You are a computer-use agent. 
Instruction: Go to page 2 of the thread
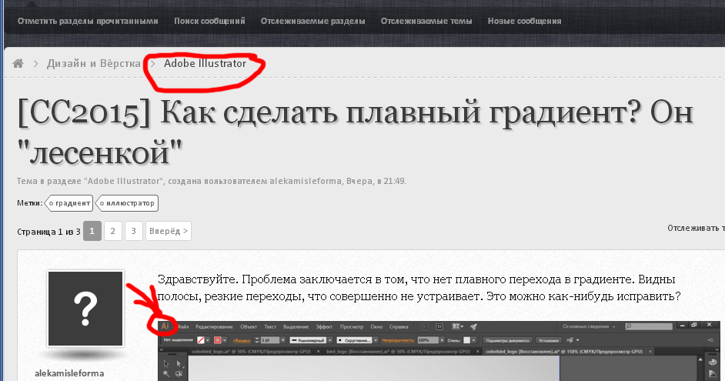point(113,231)
